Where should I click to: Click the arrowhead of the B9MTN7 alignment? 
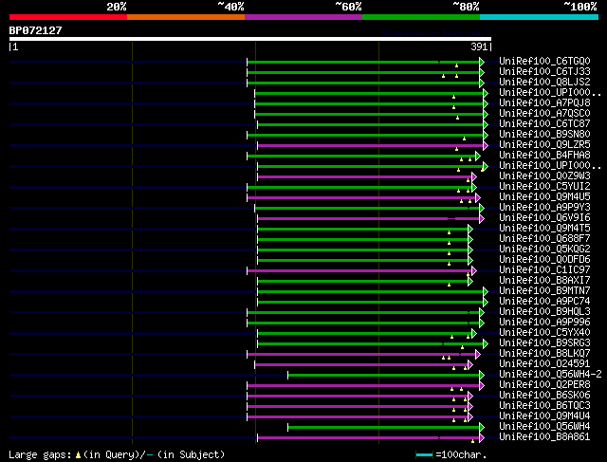486,292
